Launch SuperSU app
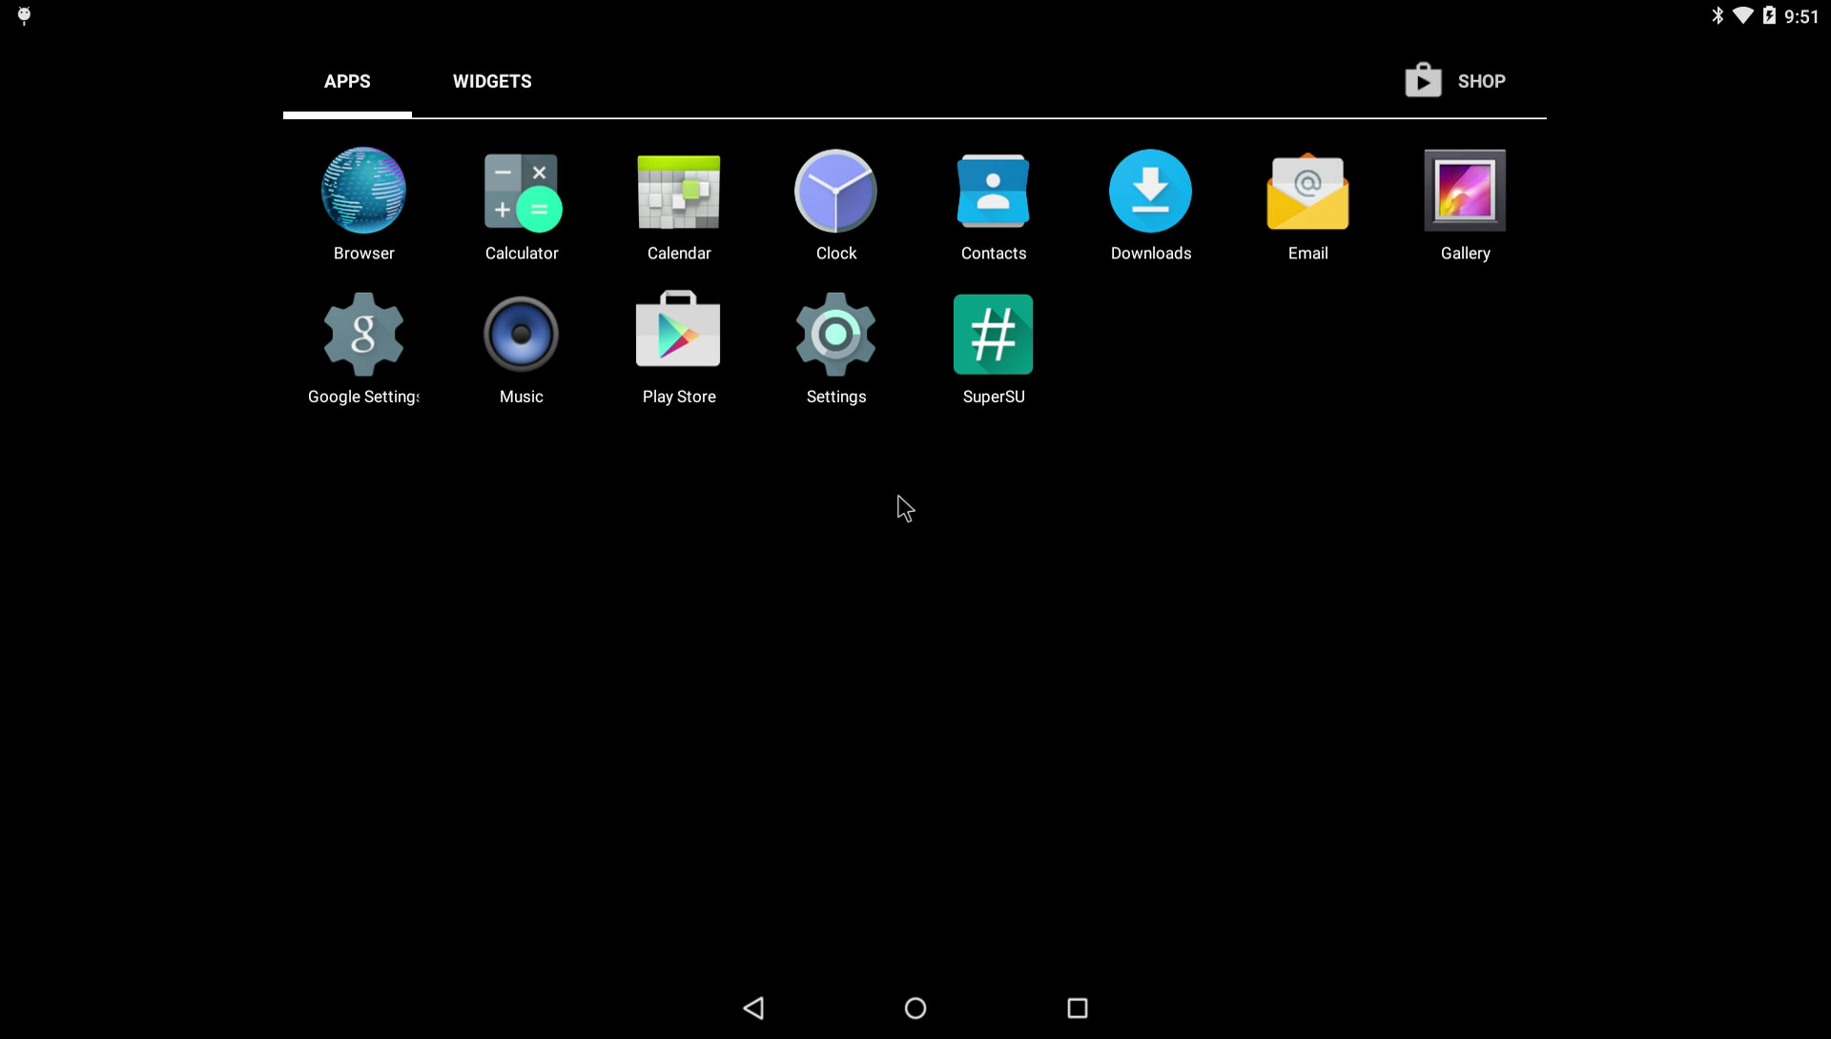This screenshot has height=1039, width=1831. click(x=994, y=333)
